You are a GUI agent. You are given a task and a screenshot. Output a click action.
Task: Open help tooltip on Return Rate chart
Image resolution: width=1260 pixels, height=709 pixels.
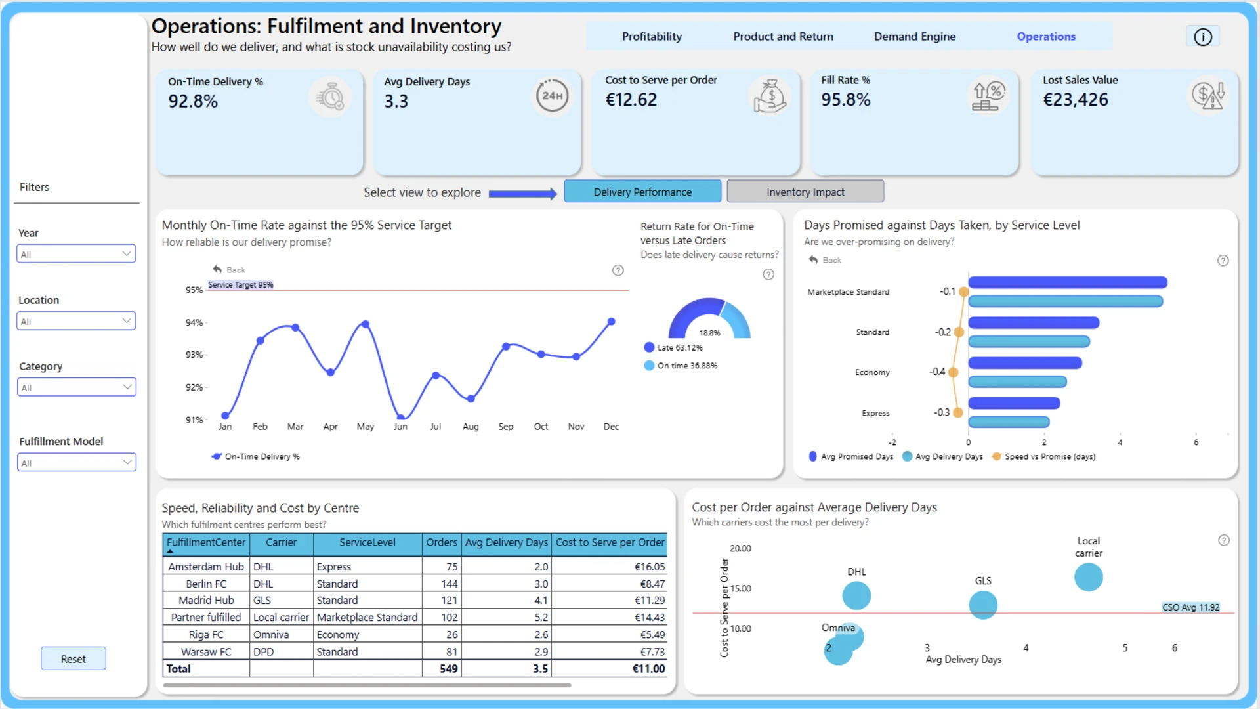[768, 274]
